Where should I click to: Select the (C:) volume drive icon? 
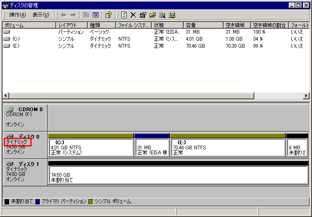(x=7, y=39)
